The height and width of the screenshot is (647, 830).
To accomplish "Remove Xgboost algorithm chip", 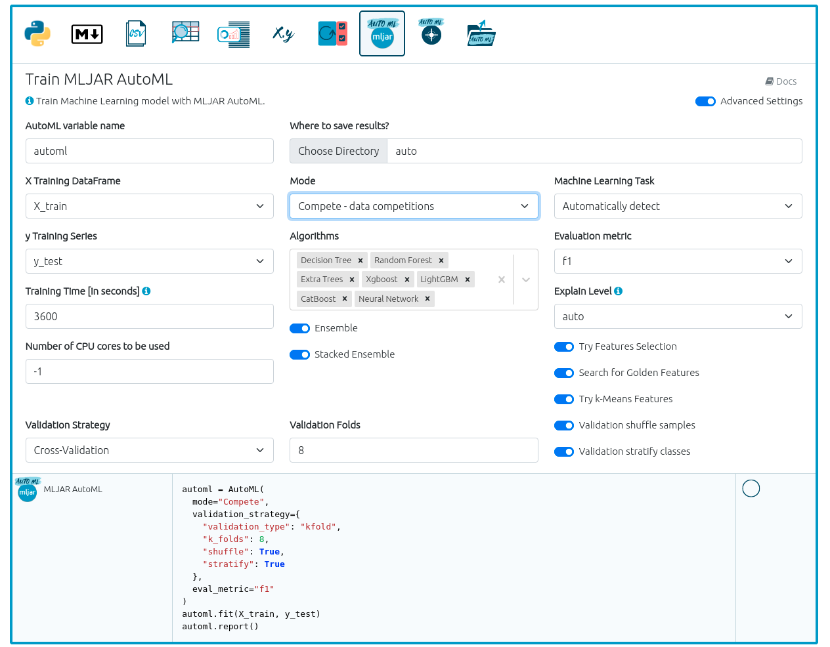I will 407,280.
